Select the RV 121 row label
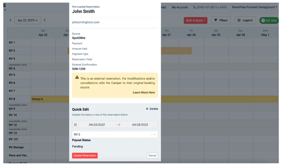The height and width of the screenshot is (168, 283). [13, 139]
